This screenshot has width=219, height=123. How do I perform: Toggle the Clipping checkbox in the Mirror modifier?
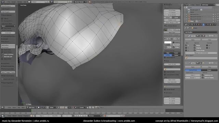(x=195, y=48)
